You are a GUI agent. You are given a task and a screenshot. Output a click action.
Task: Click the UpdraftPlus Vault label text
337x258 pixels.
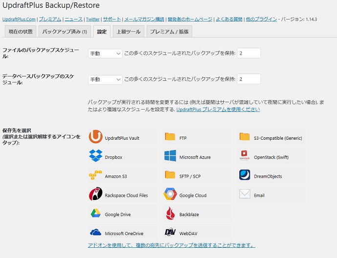click(122, 138)
